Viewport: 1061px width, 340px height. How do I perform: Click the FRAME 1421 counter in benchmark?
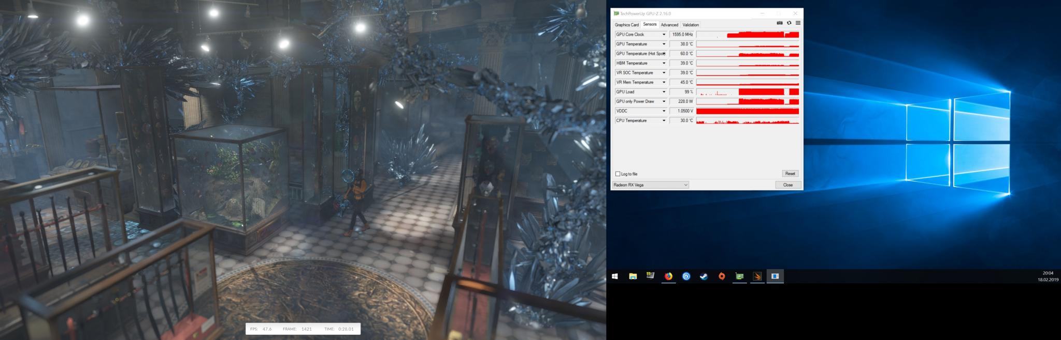[297, 329]
